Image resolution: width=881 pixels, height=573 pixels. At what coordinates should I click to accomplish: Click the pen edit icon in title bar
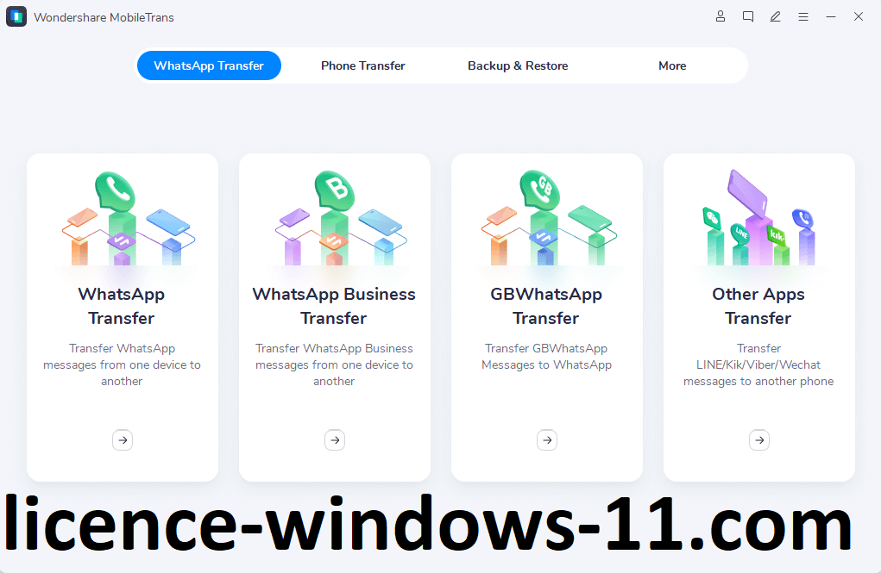pyautogui.click(x=776, y=16)
